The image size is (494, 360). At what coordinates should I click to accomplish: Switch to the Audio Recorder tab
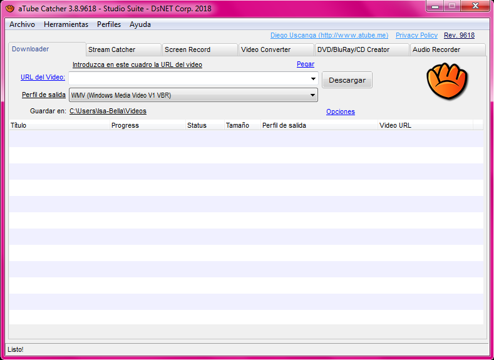448,49
